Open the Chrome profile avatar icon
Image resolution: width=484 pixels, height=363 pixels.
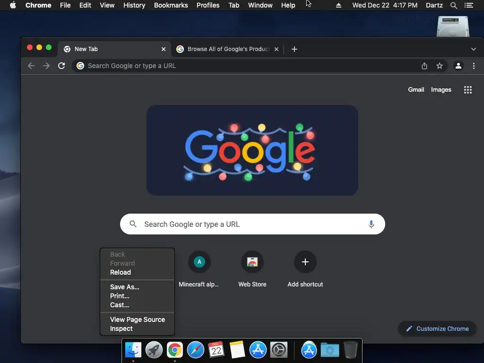(x=458, y=66)
